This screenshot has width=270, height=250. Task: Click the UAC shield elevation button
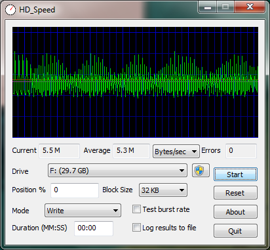pos(201,171)
